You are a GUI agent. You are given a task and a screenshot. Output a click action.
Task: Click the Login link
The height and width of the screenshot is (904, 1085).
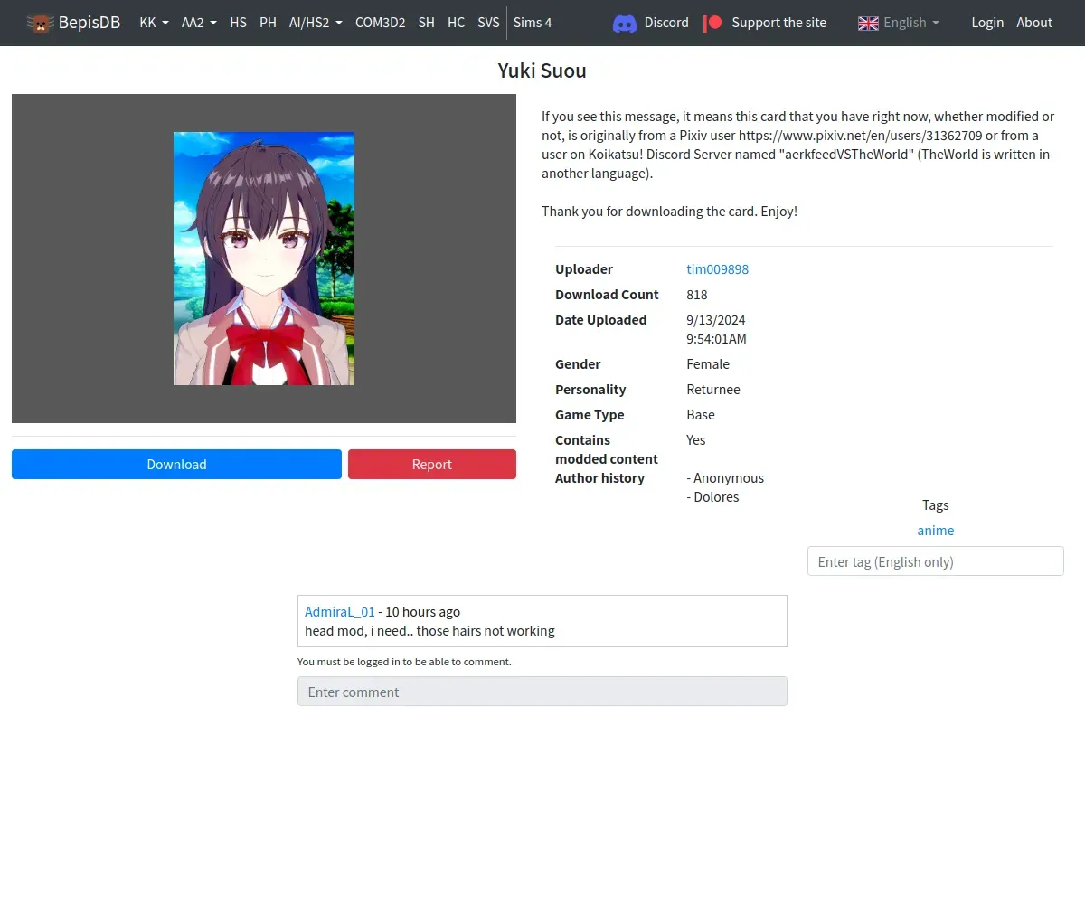(x=987, y=23)
